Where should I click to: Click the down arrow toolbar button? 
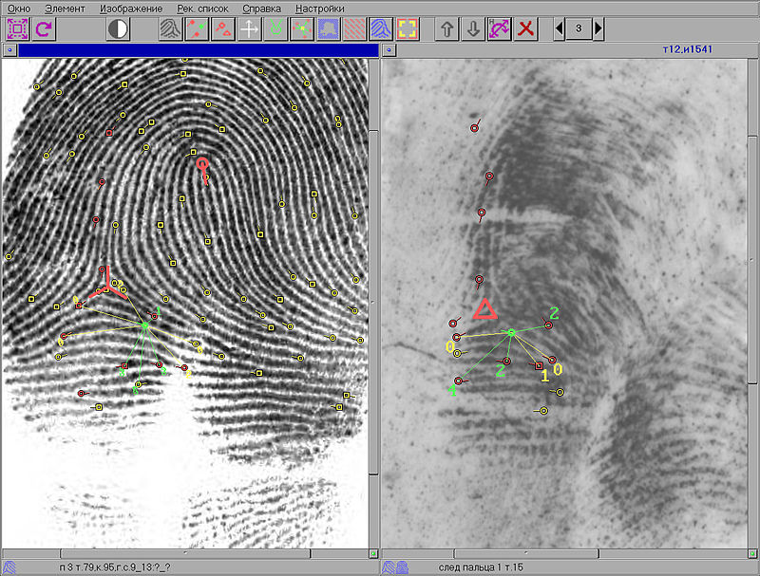(x=472, y=28)
